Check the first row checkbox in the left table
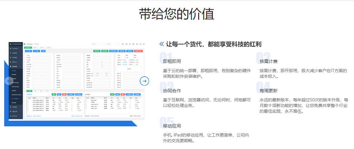Screen dimensions: 354x149 [28, 100]
